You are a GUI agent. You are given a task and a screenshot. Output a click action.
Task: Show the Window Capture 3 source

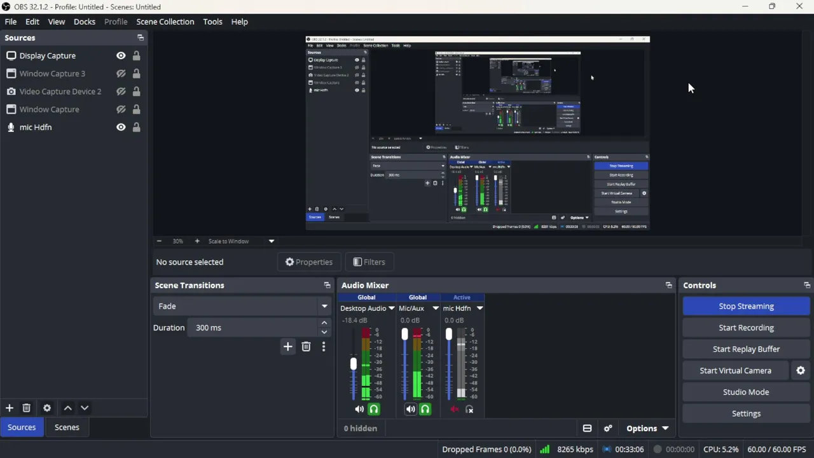coord(121,73)
